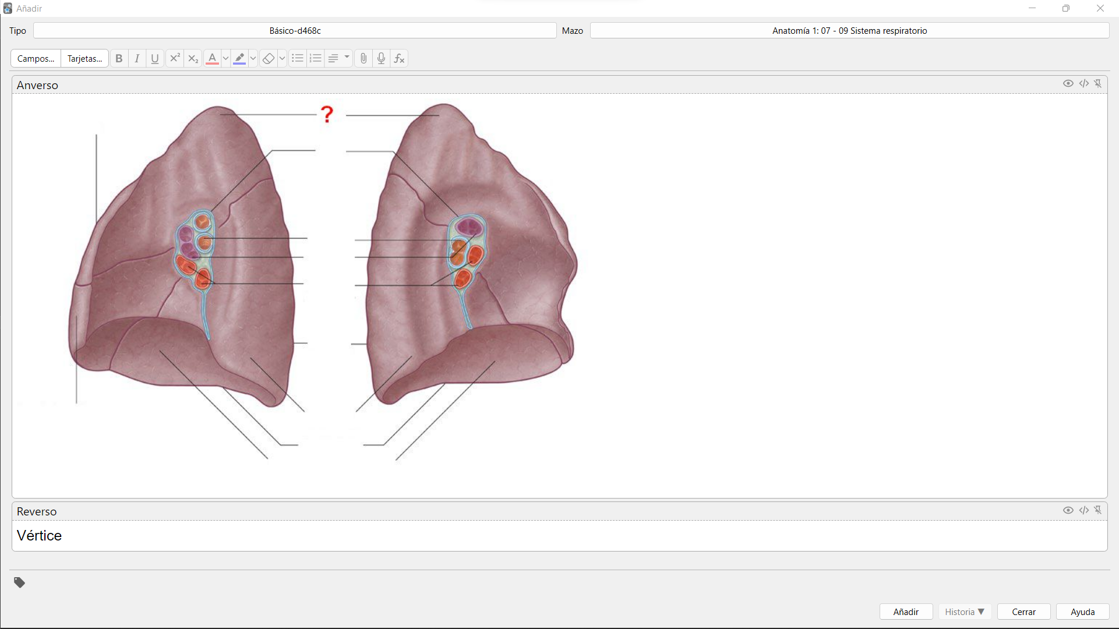Record audio with the microphone icon
The image size is (1119, 629).
point(382,58)
